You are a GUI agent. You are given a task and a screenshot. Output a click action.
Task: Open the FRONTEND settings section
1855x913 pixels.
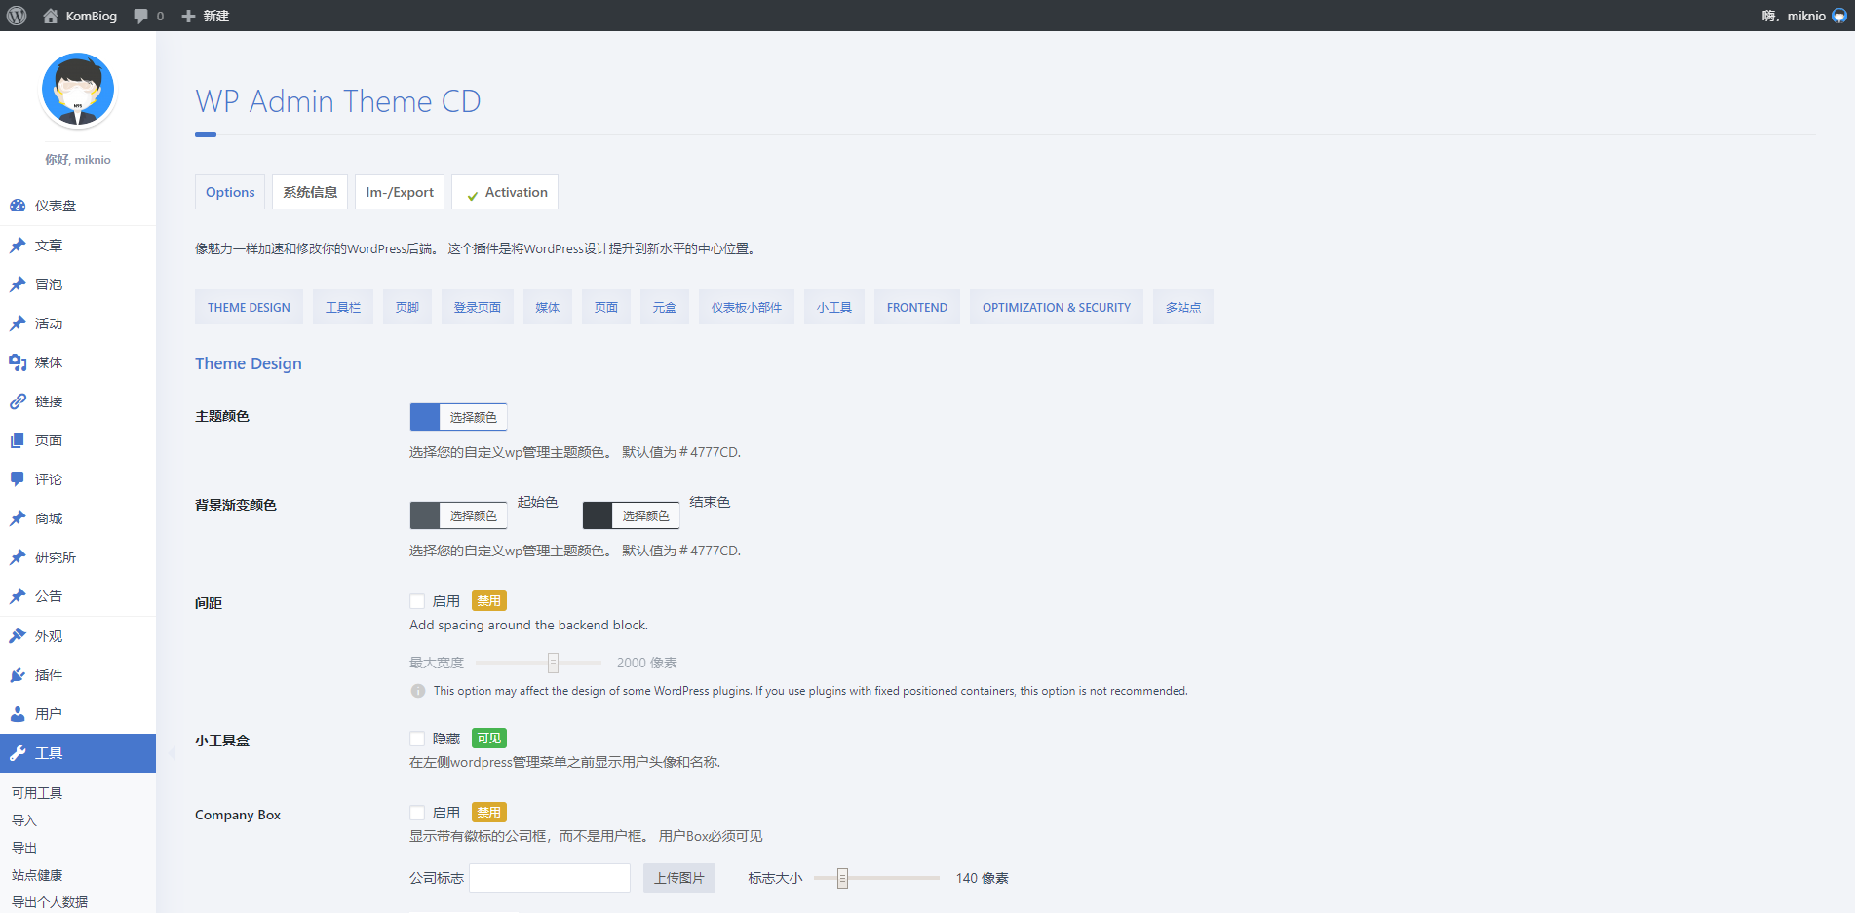(x=916, y=307)
